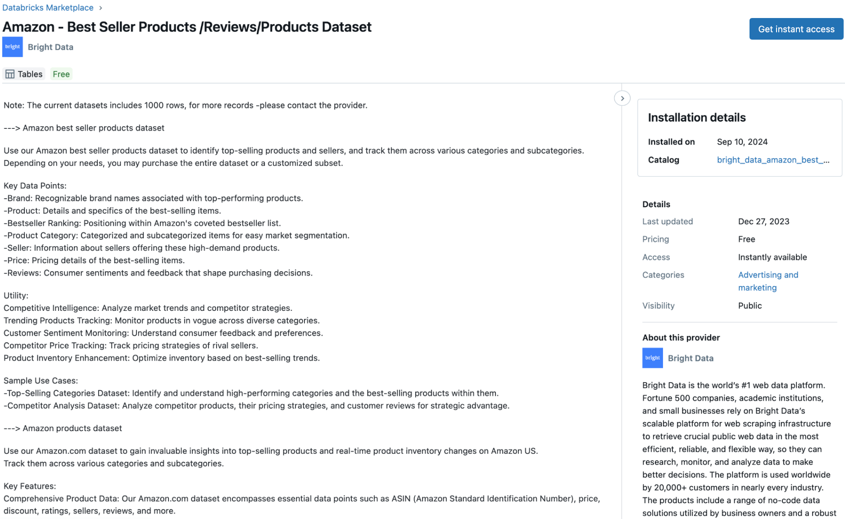Viewport: 845px width, 519px height.
Task: Click the Public visibility value
Action: pyautogui.click(x=750, y=305)
